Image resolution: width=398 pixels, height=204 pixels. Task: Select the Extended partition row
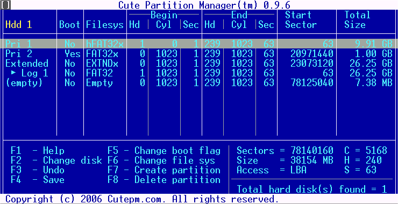(199, 64)
